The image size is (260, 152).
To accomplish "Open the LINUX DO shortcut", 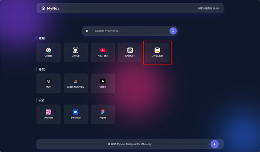I will click(x=157, y=52).
